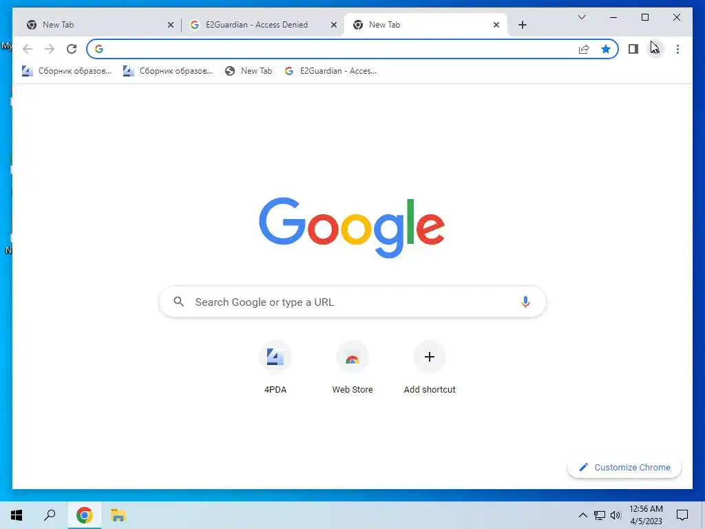This screenshot has width=705, height=529.
Task: Close the first New Tab
Action: [x=171, y=25]
